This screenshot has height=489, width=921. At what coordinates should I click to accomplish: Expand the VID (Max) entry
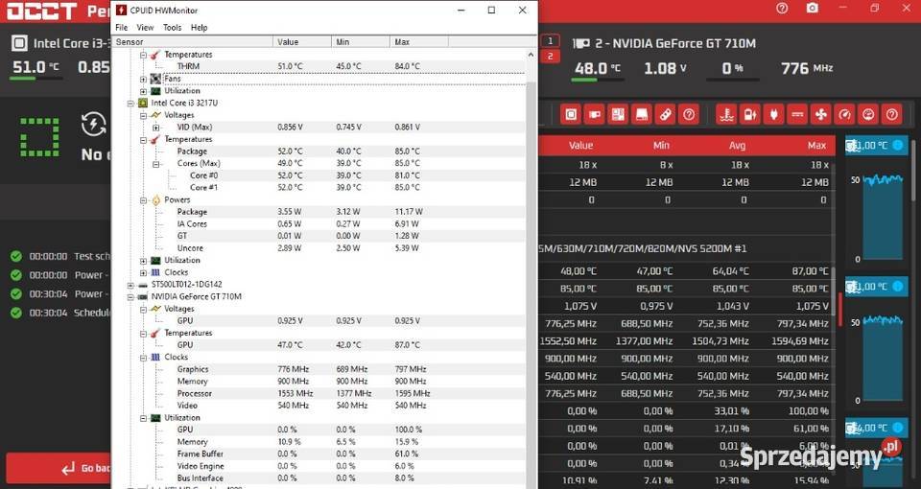click(156, 128)
